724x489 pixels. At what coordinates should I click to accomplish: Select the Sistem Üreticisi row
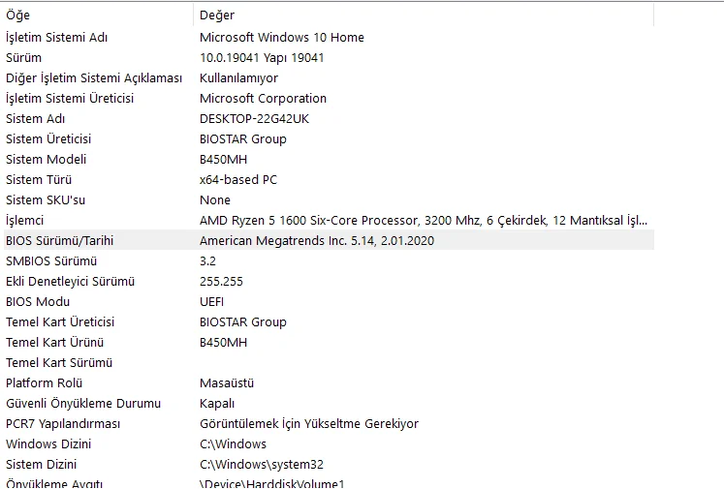pos(51,138)
